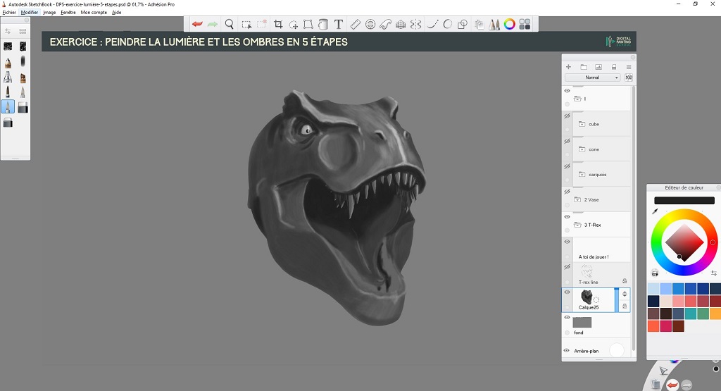Click the red Undo arrow
The width and height of the screenshot is (721, 391).
[x=198, y=24]
